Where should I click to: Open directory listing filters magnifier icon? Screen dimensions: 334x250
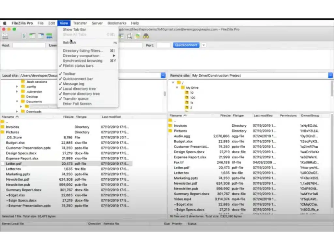pos(129,36)
